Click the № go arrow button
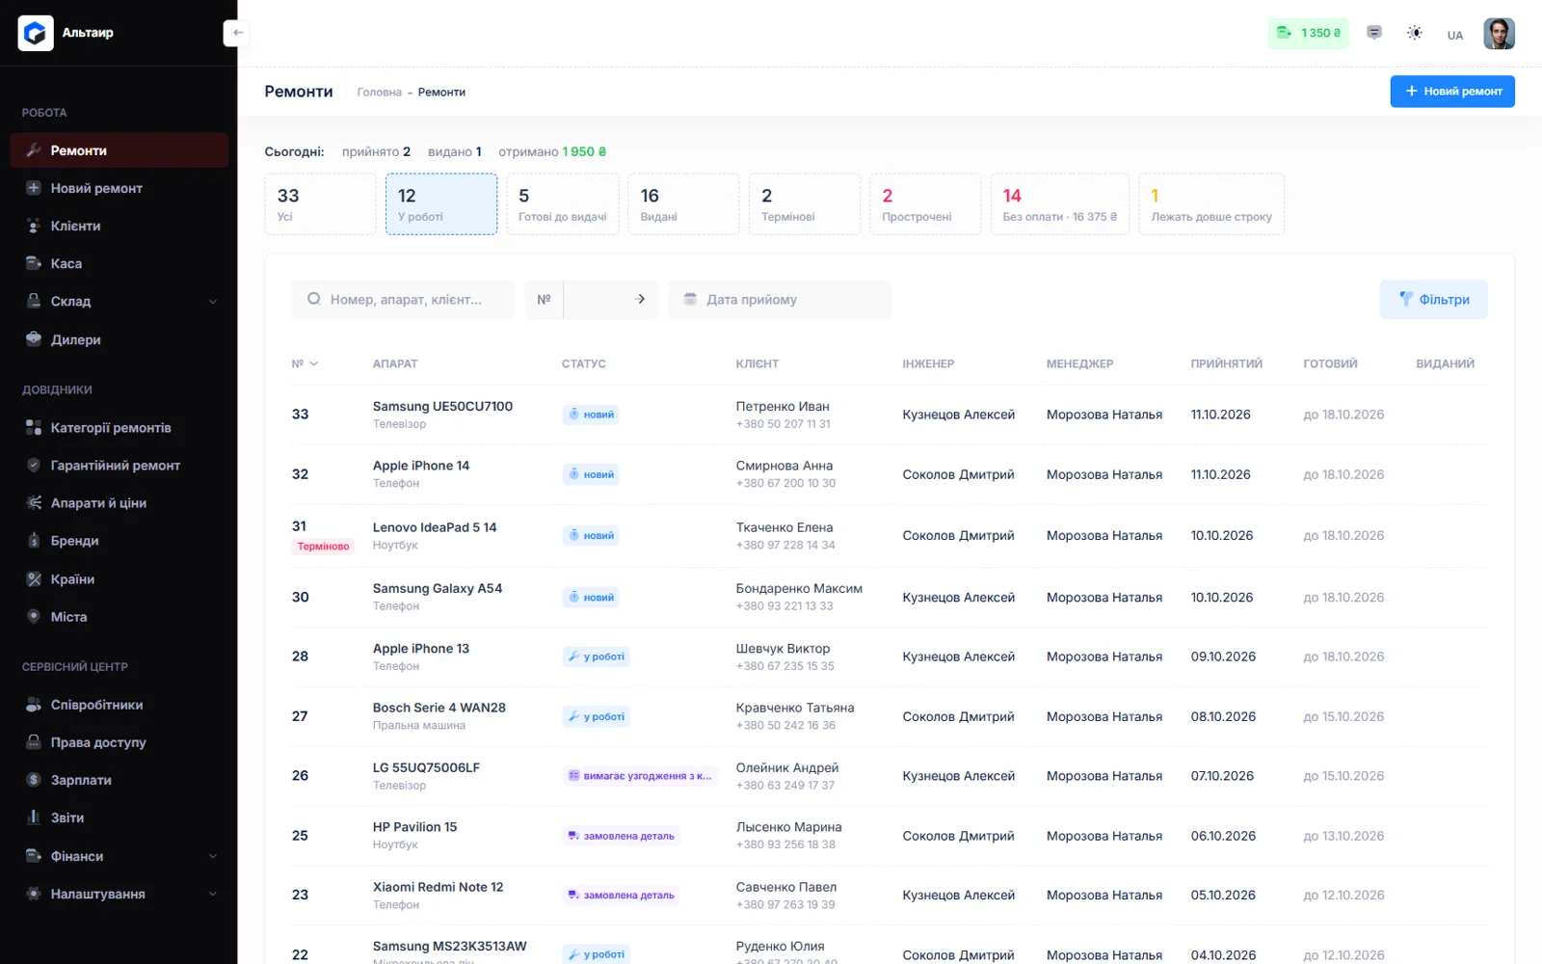This screenshot has width=1542, height=964. tap(641, 300)
